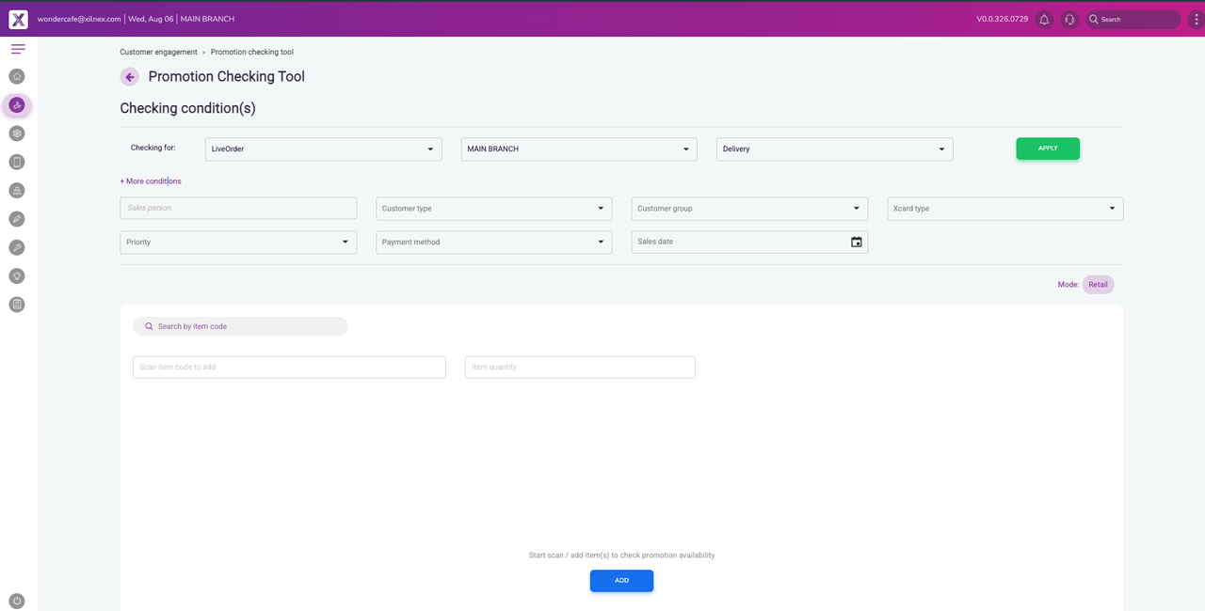1205x611 pixels.
Task: Click Customer engagement breadcrumb
Action: [158, 53]
